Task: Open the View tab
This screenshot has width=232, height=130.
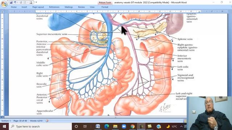Action: click(x=92, y=7)
